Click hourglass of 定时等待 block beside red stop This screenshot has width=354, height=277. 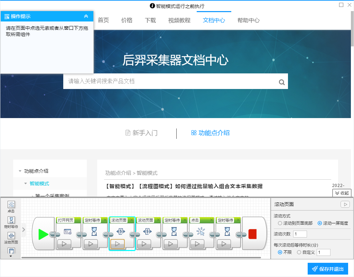point(227,232)
